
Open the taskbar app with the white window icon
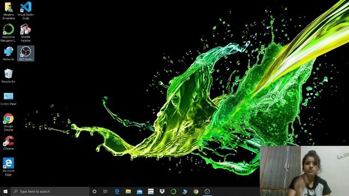click(x=151, y=191)
